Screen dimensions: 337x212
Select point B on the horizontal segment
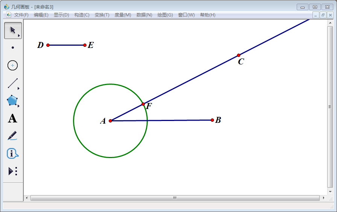click(213, 120)
